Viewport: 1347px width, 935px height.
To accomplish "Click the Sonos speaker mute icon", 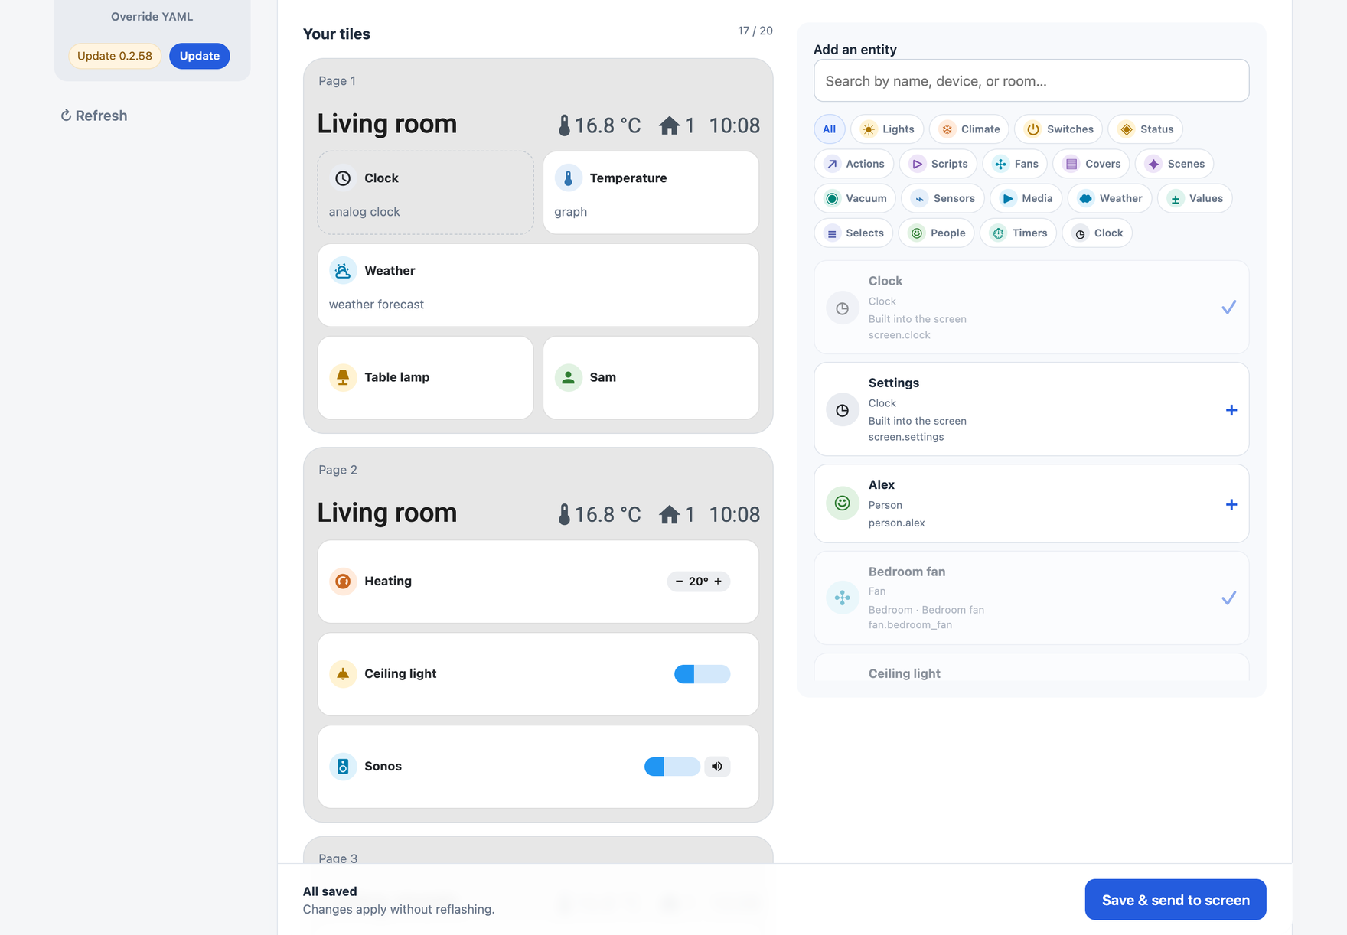I will pyautogui.click(x=717, y=767).
